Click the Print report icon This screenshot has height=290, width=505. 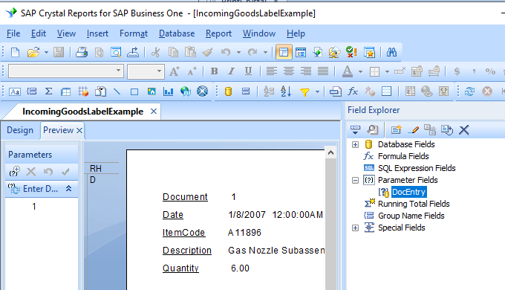[82, 52]
